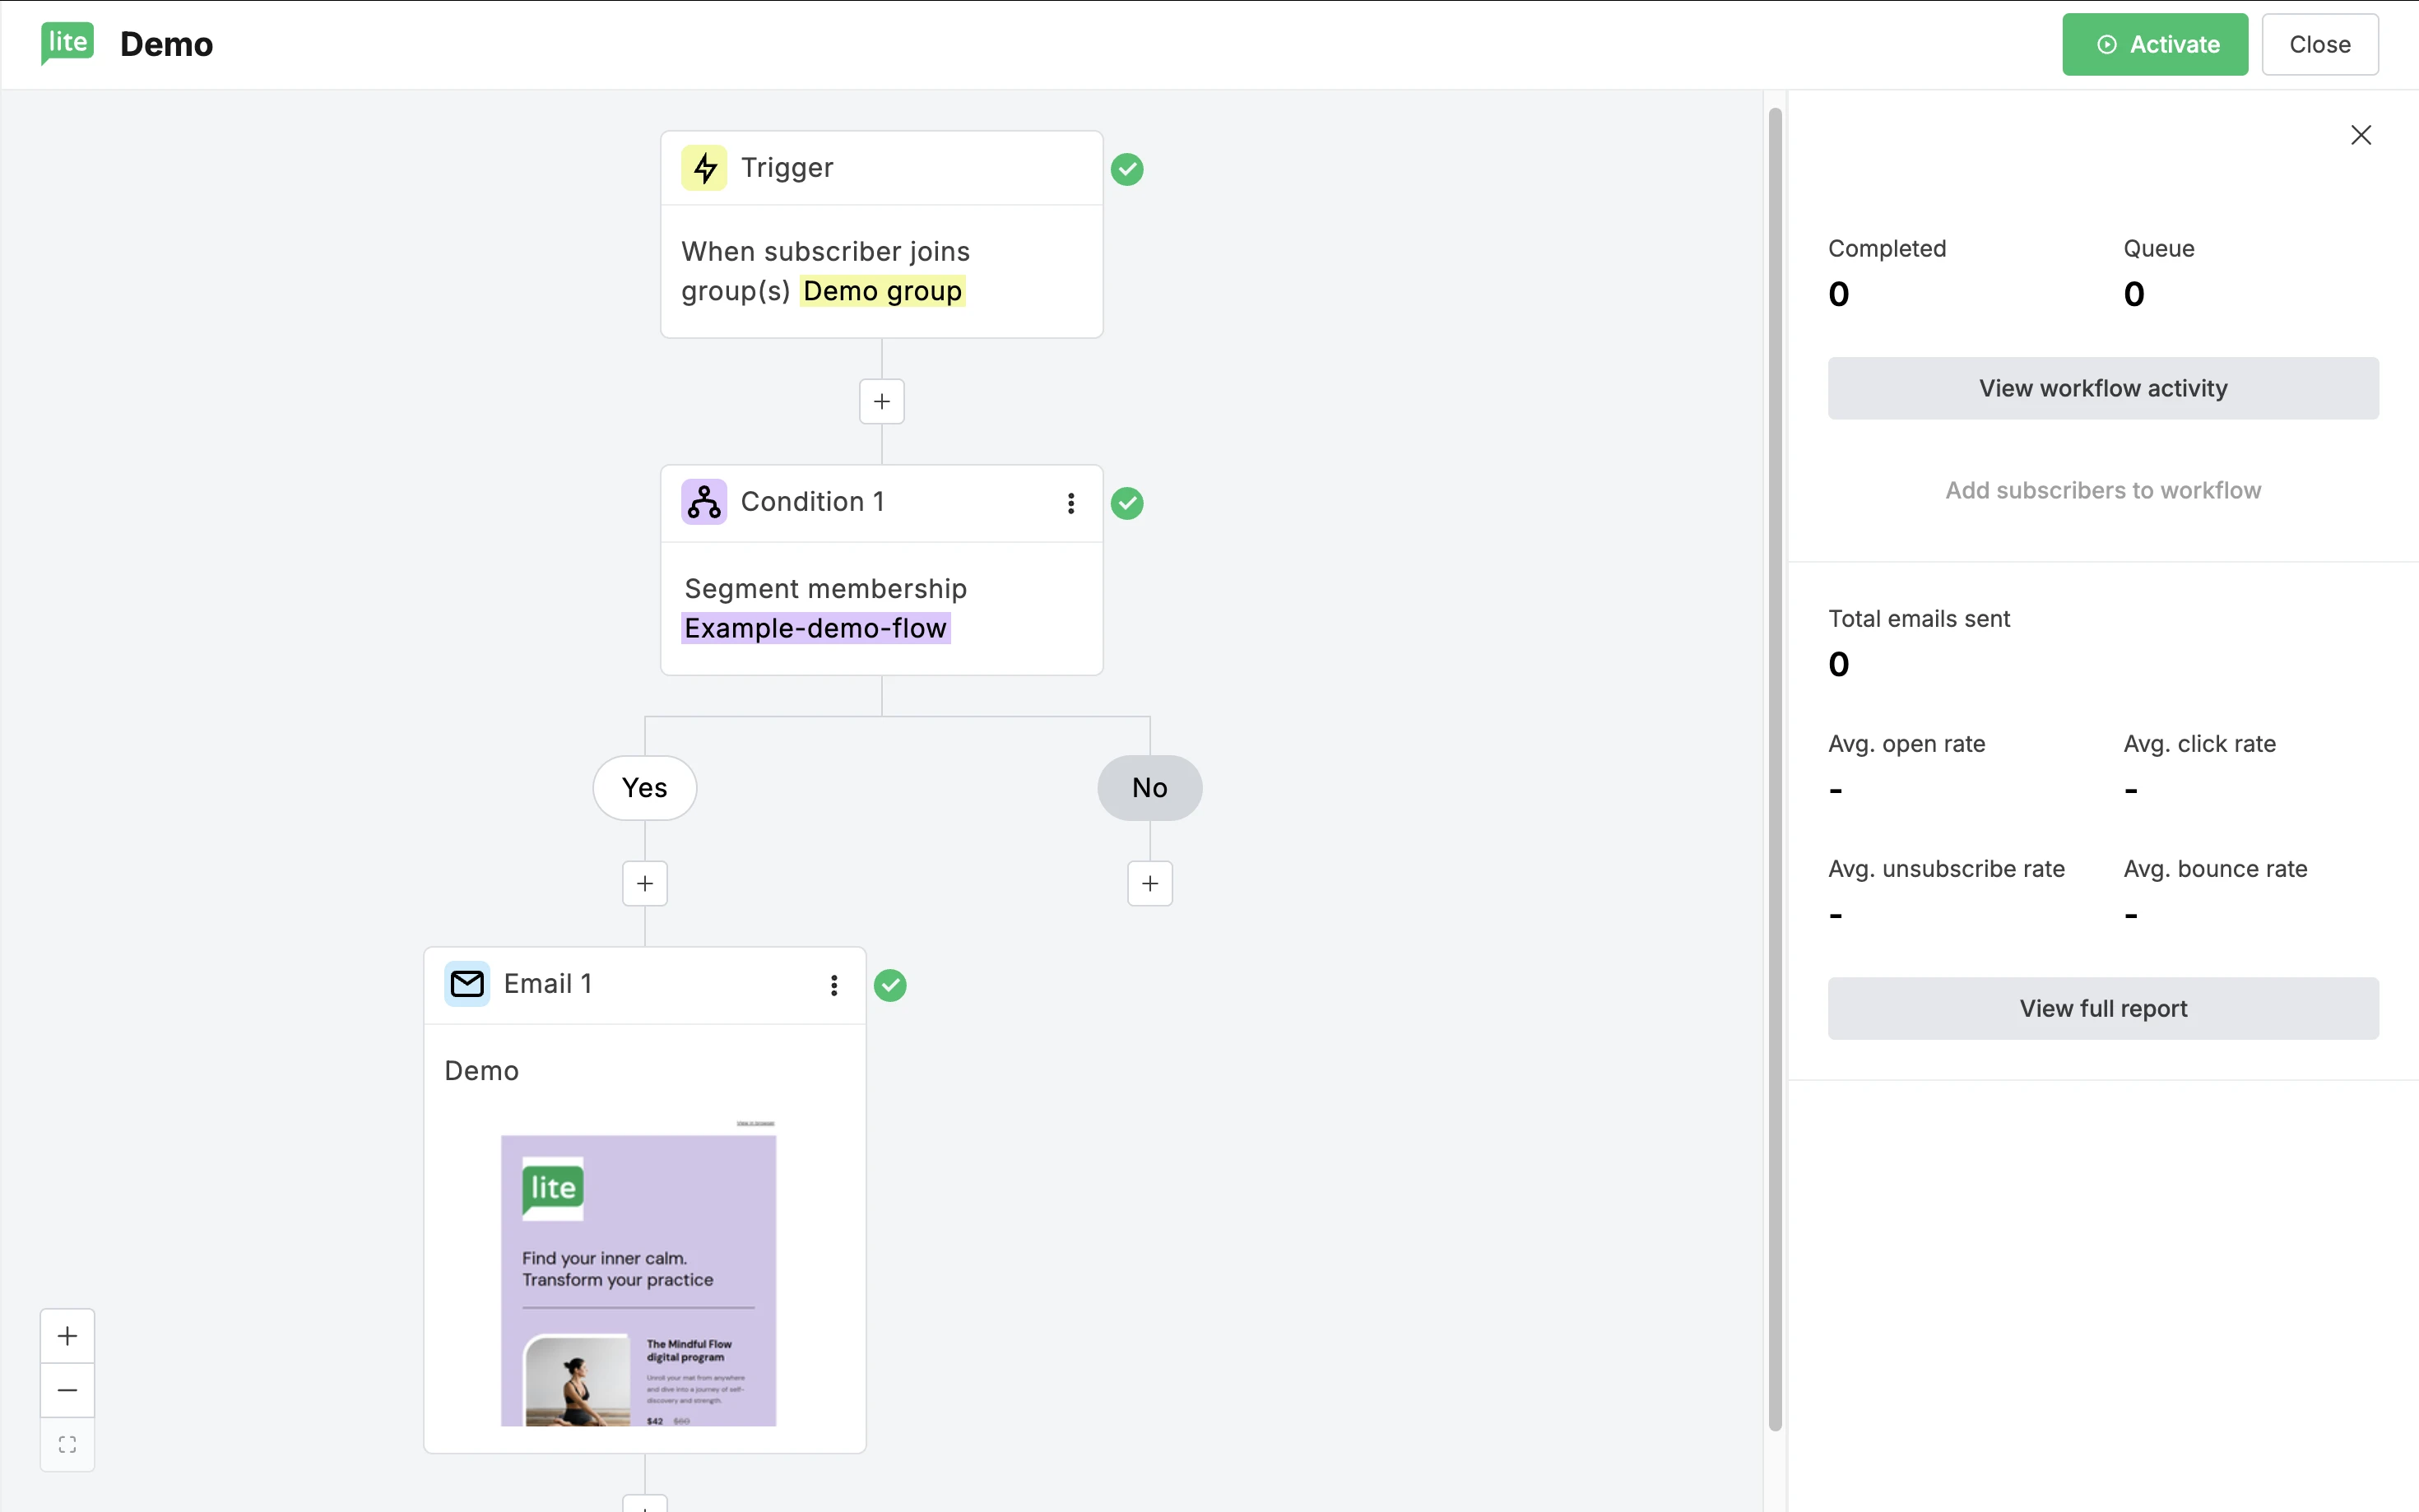Click the Condition 1 step title
This screenshot has width=2419, height=1512.
812,502
